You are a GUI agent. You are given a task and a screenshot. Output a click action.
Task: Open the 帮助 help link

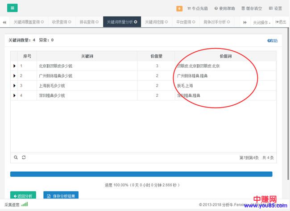272,41
